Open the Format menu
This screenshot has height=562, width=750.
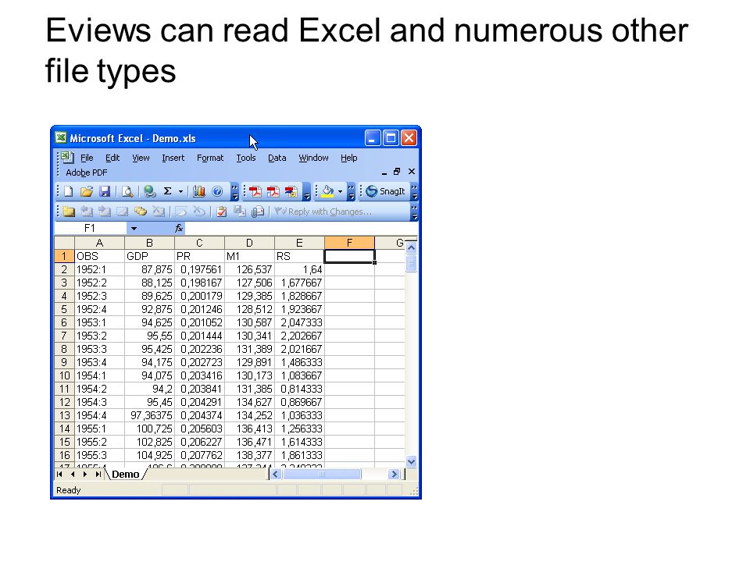pyautogui.click(x=210, y=158)
